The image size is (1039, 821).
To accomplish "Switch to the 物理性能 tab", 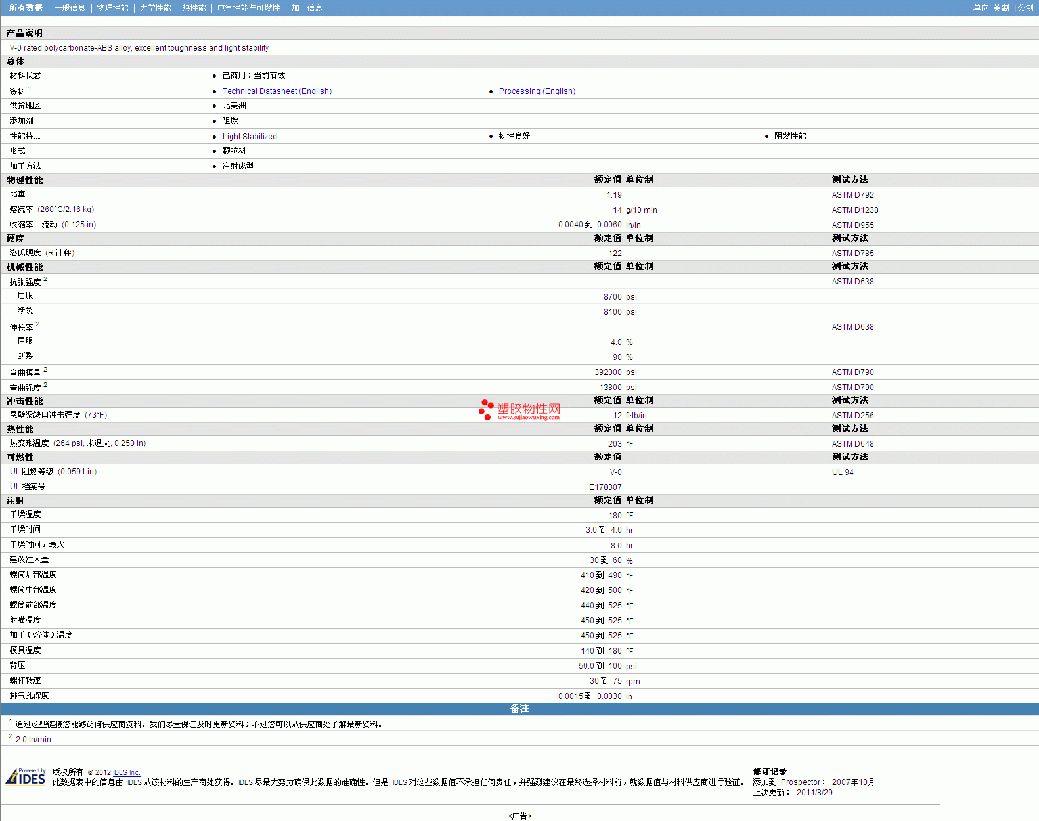I will tap(112, 8).
